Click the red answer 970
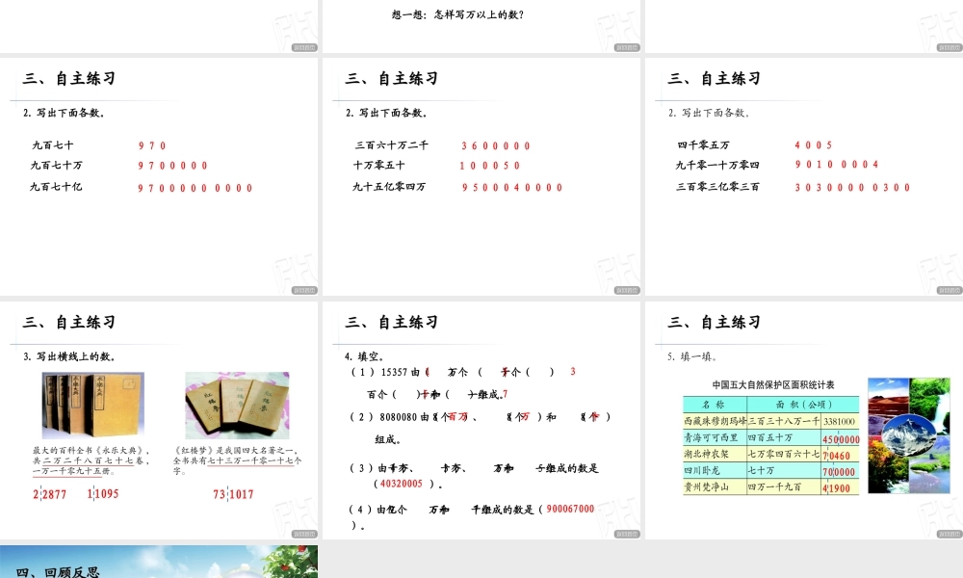The width and height of the screenshot is (963, 578). [x=152, y=145]
